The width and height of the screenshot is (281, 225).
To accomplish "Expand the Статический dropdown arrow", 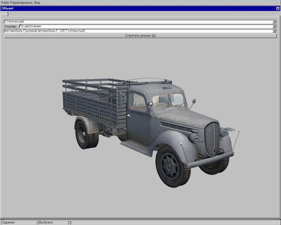I will point(274,21).
